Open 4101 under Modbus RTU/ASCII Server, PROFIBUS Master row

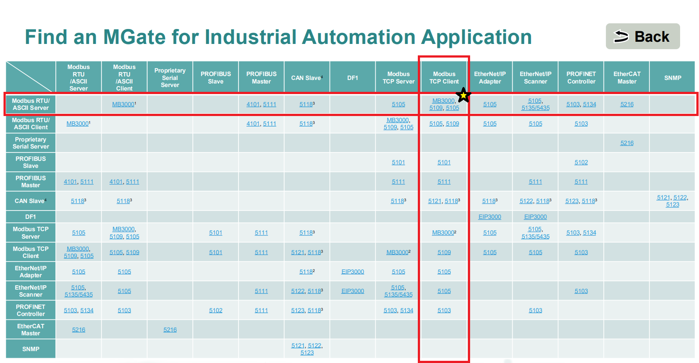tap(70, 181)
